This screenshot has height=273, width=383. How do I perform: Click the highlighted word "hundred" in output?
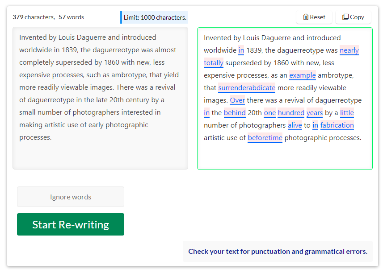[291, 112]
